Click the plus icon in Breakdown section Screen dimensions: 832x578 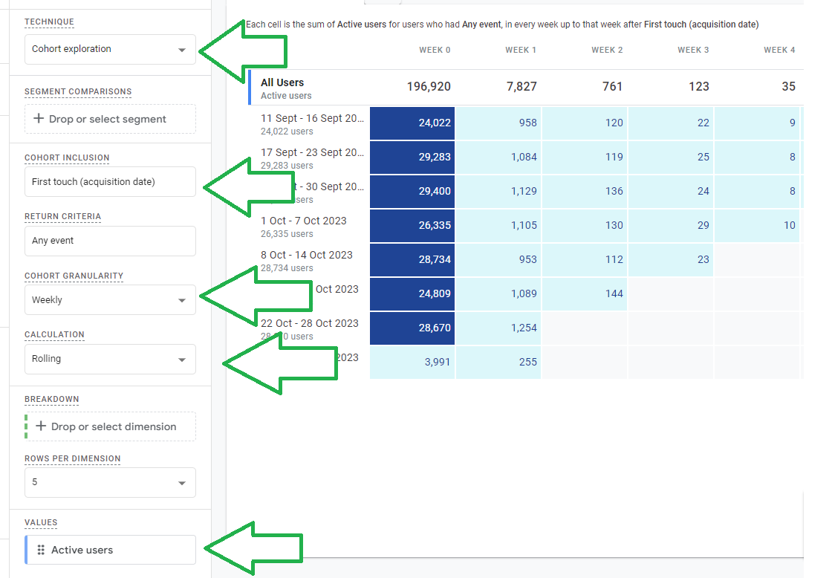tap(41, 426)
